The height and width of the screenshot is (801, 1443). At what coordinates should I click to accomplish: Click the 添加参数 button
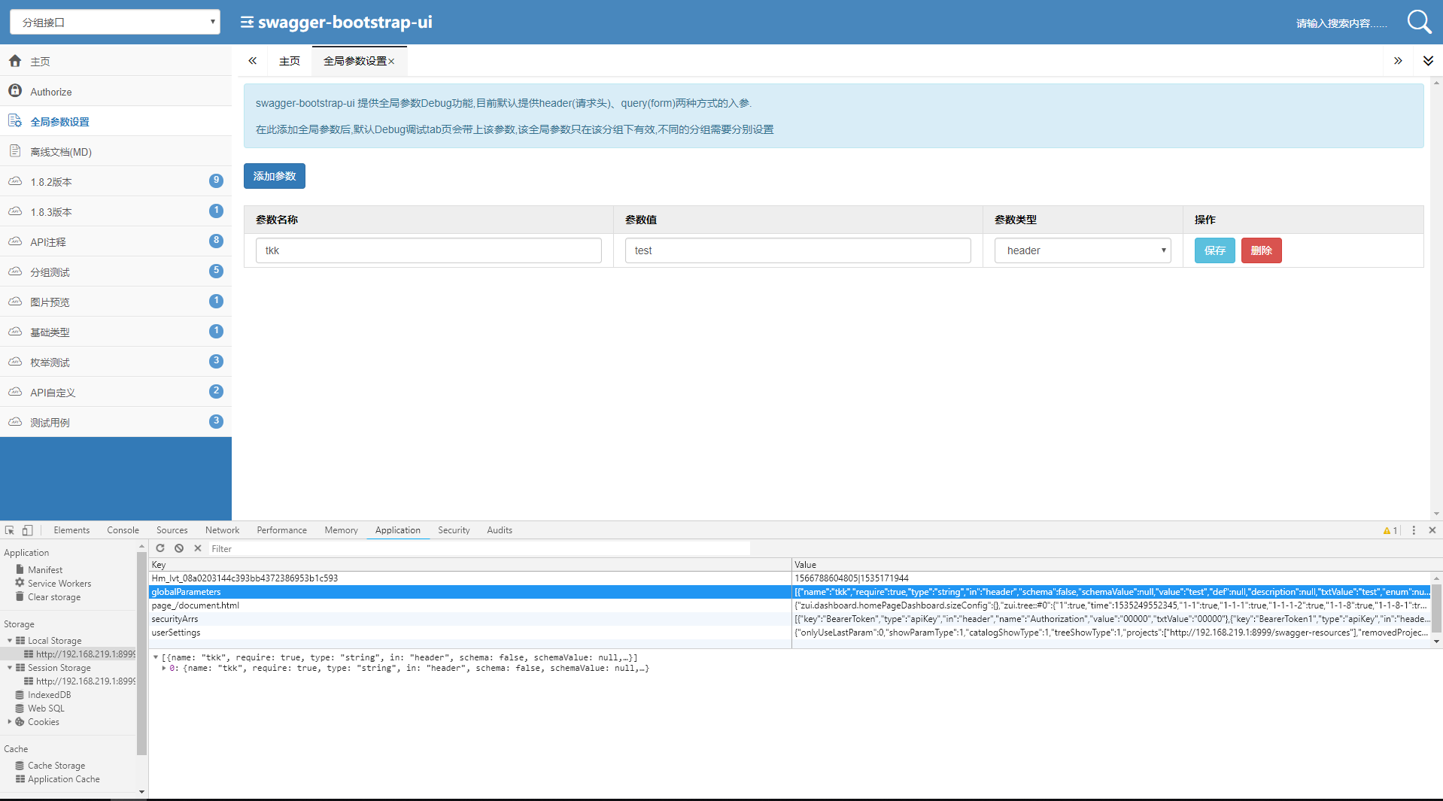tap(275, 176)
